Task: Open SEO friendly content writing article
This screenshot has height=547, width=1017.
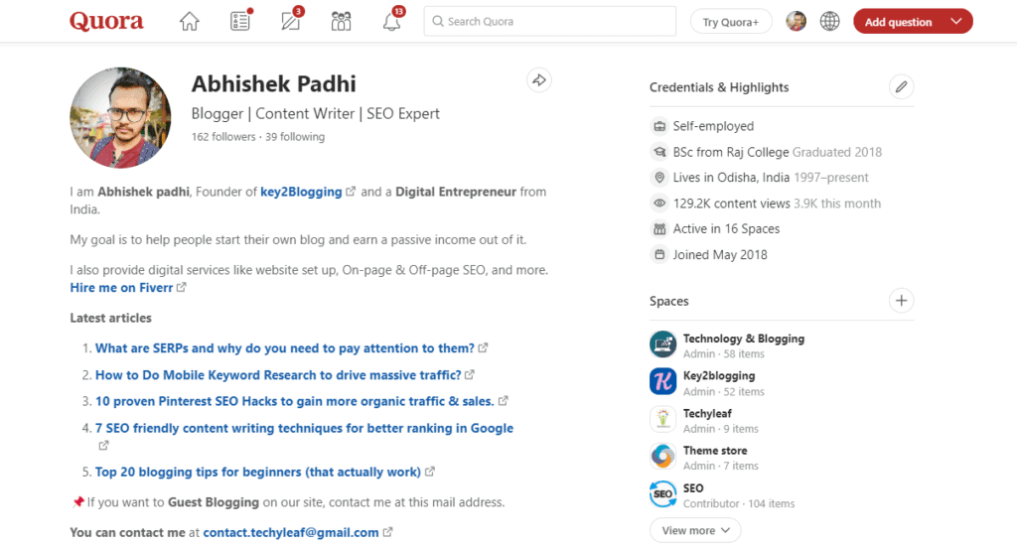Action: click(304, 429)
